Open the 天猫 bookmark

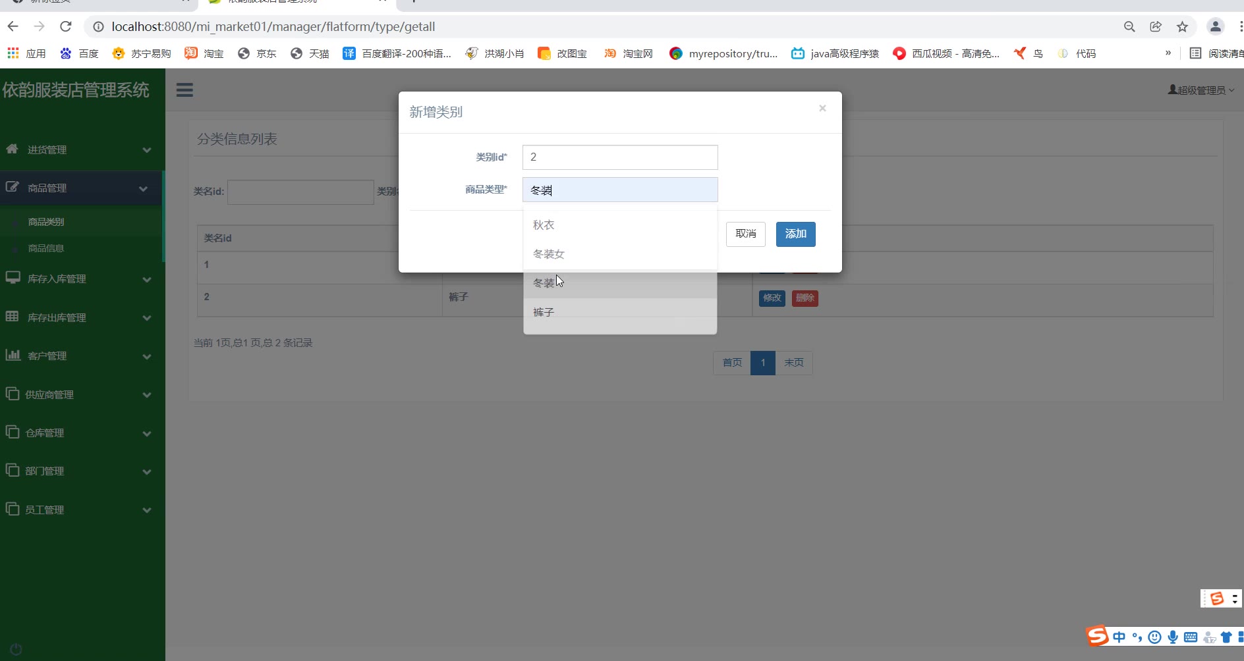[x=310, y=53]
